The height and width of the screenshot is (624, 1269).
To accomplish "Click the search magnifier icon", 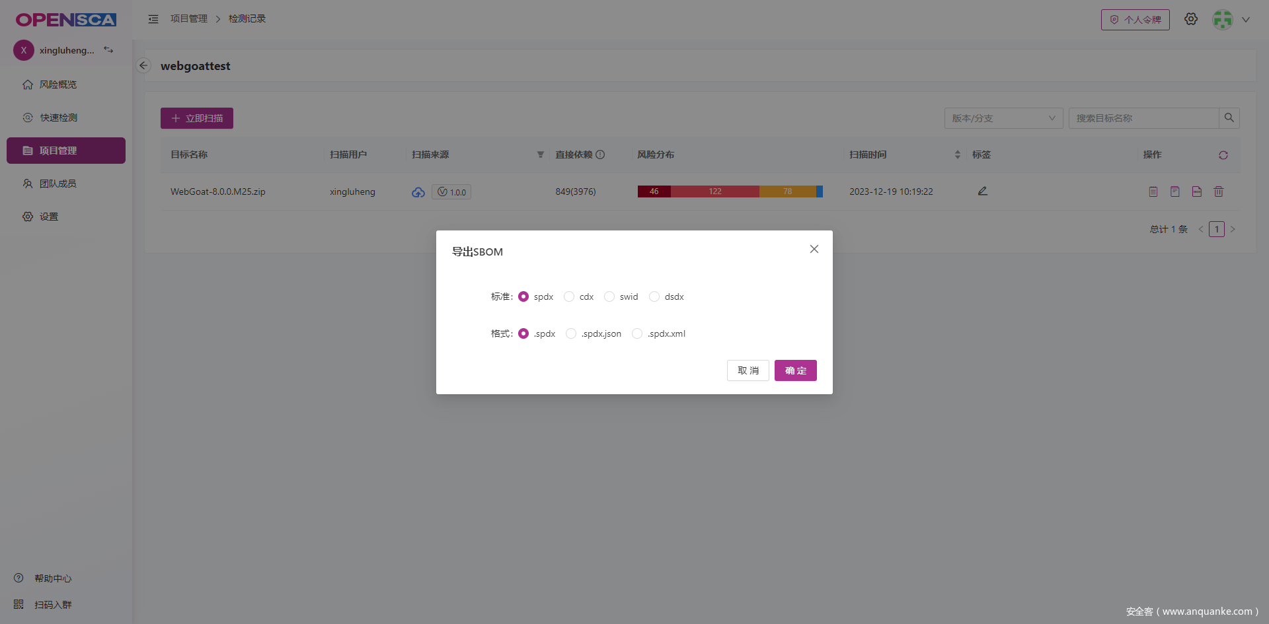I will 1229,118.
